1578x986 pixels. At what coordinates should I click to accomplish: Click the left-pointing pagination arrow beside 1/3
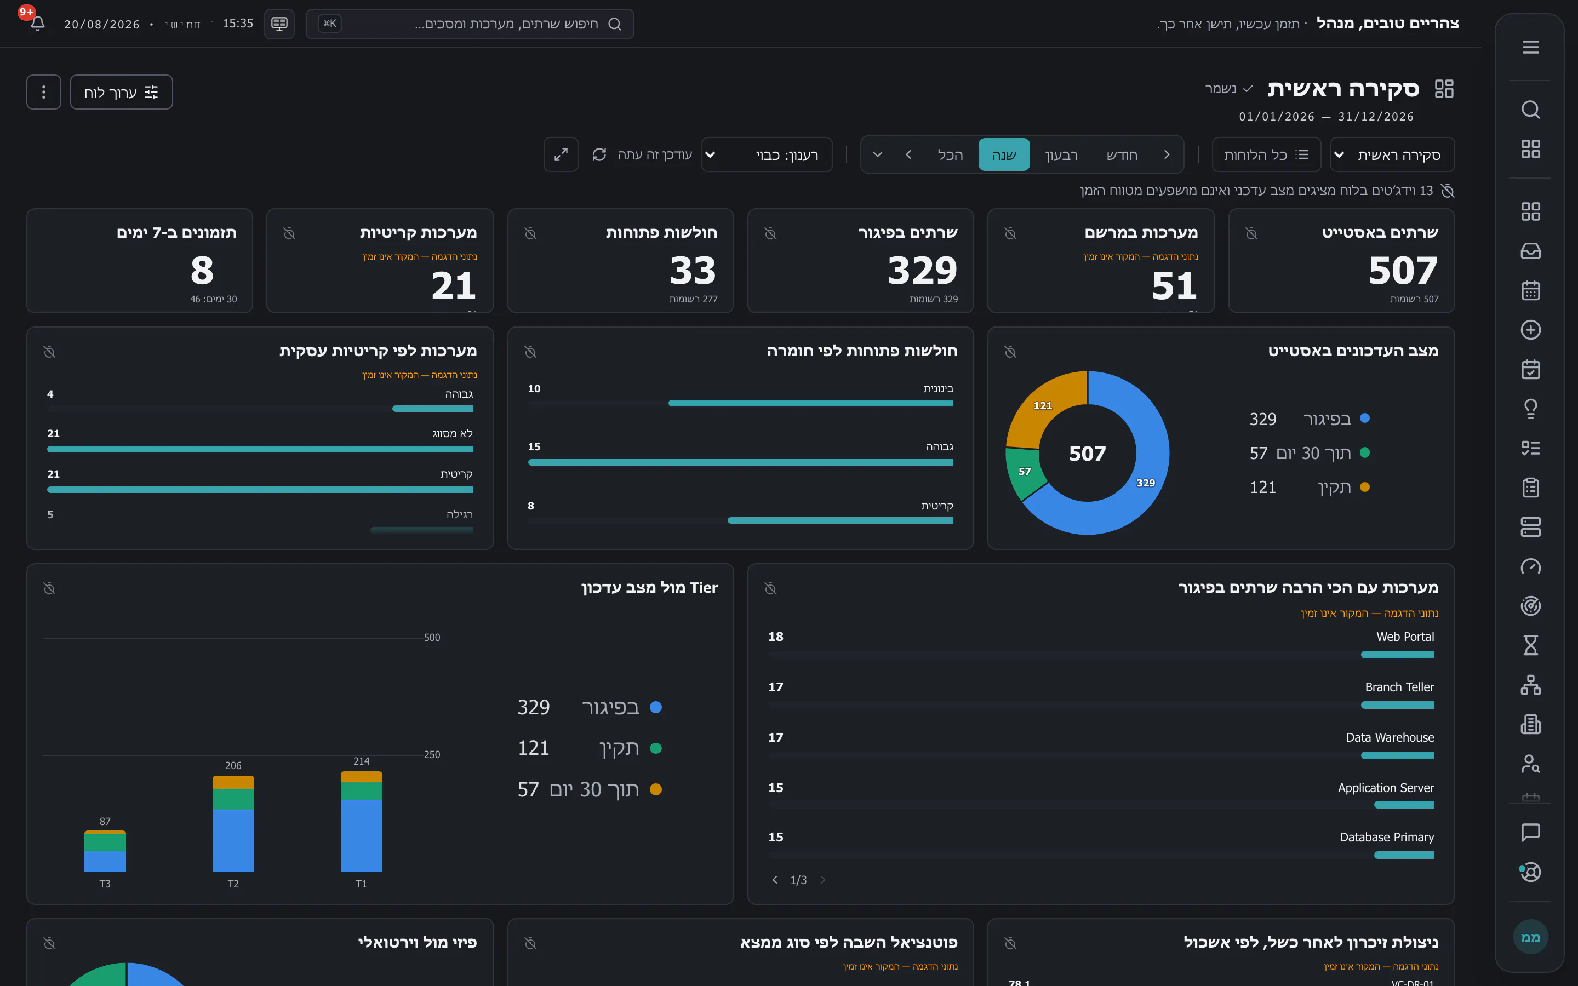[775, 880]
